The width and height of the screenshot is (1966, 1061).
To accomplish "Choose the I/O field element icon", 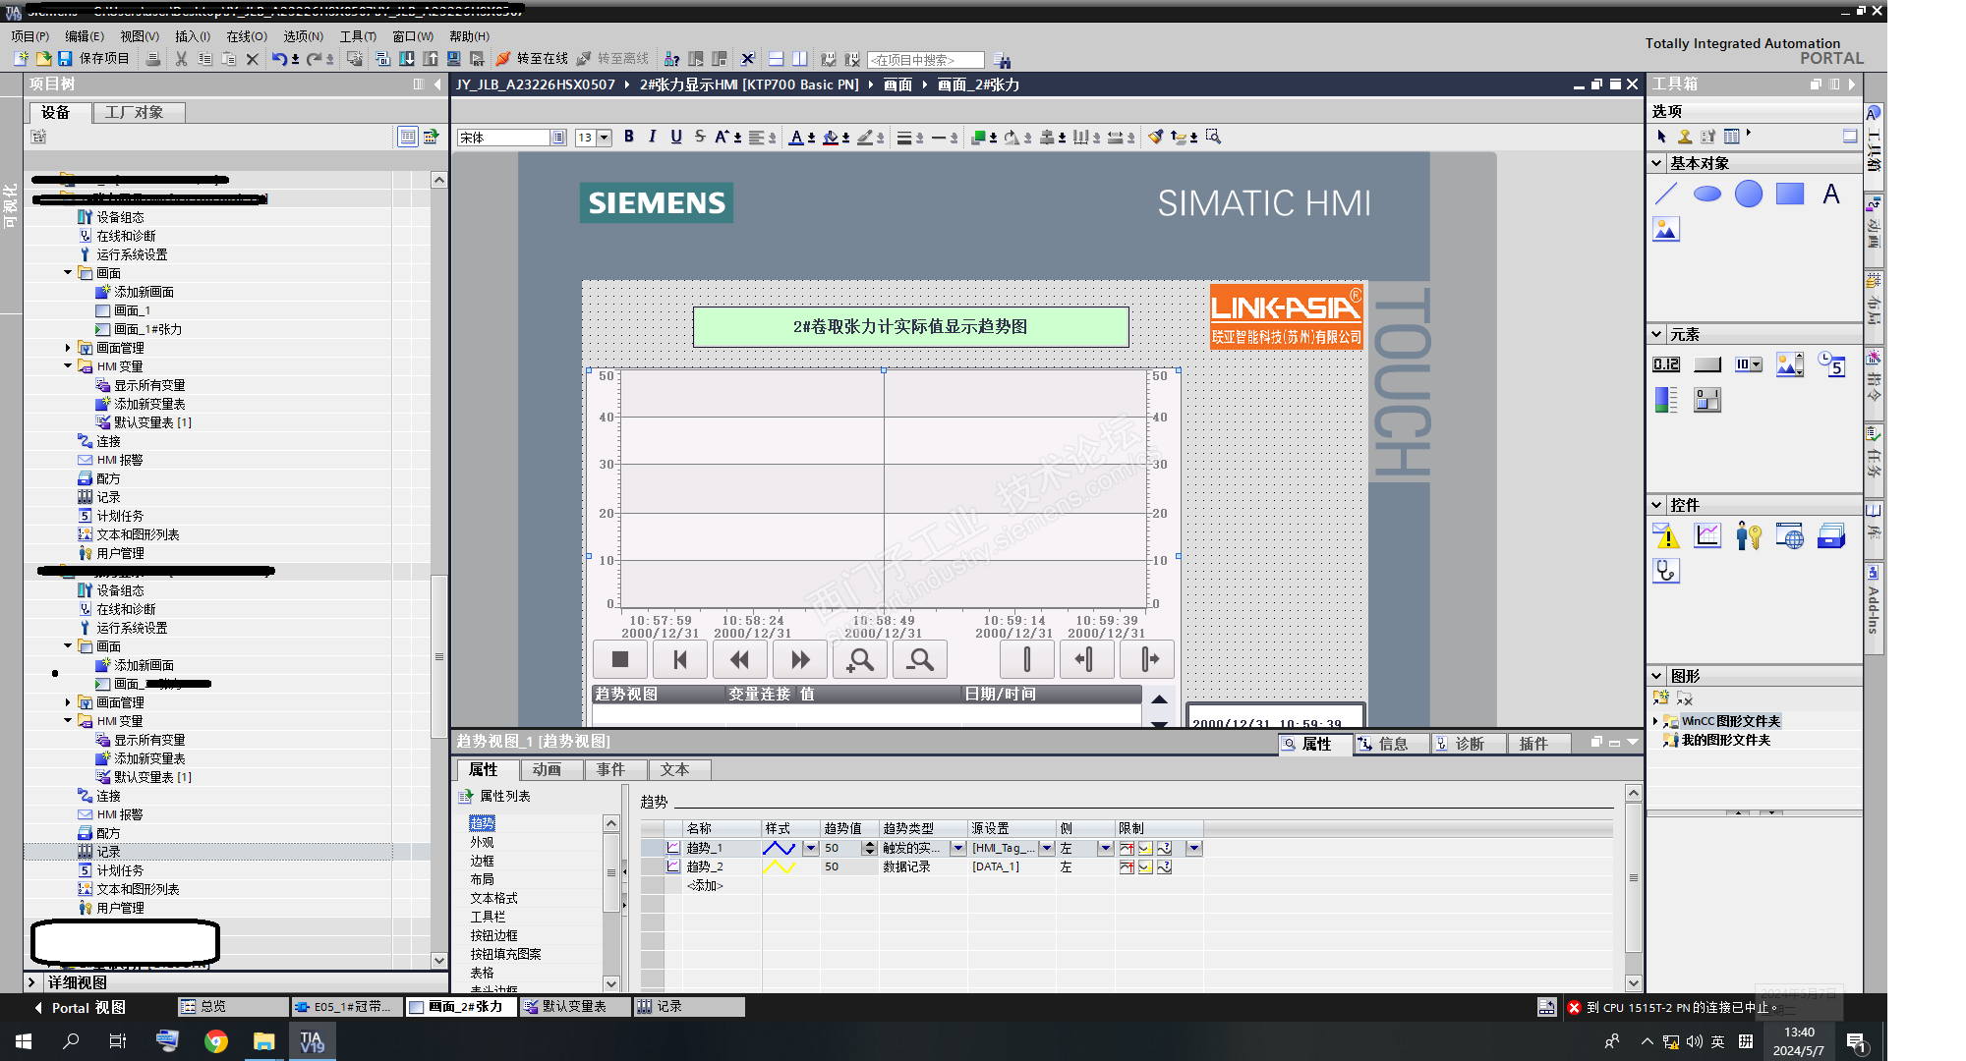I will [1666, 364].
